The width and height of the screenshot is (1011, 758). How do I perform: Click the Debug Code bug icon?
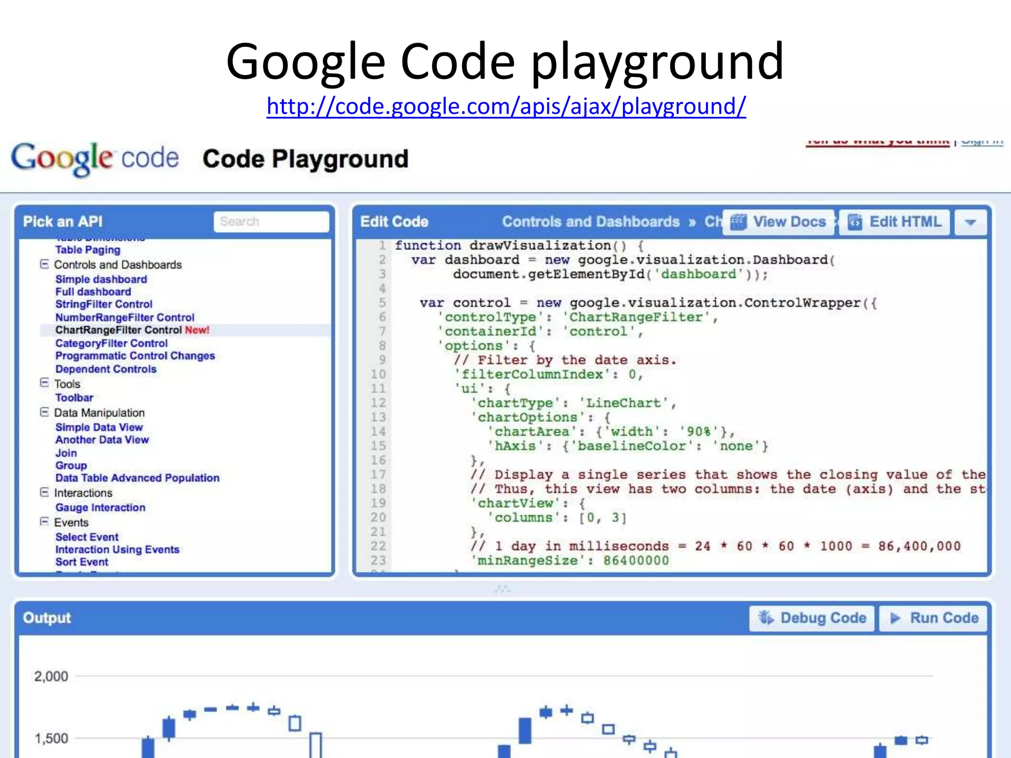coord(766,618)
